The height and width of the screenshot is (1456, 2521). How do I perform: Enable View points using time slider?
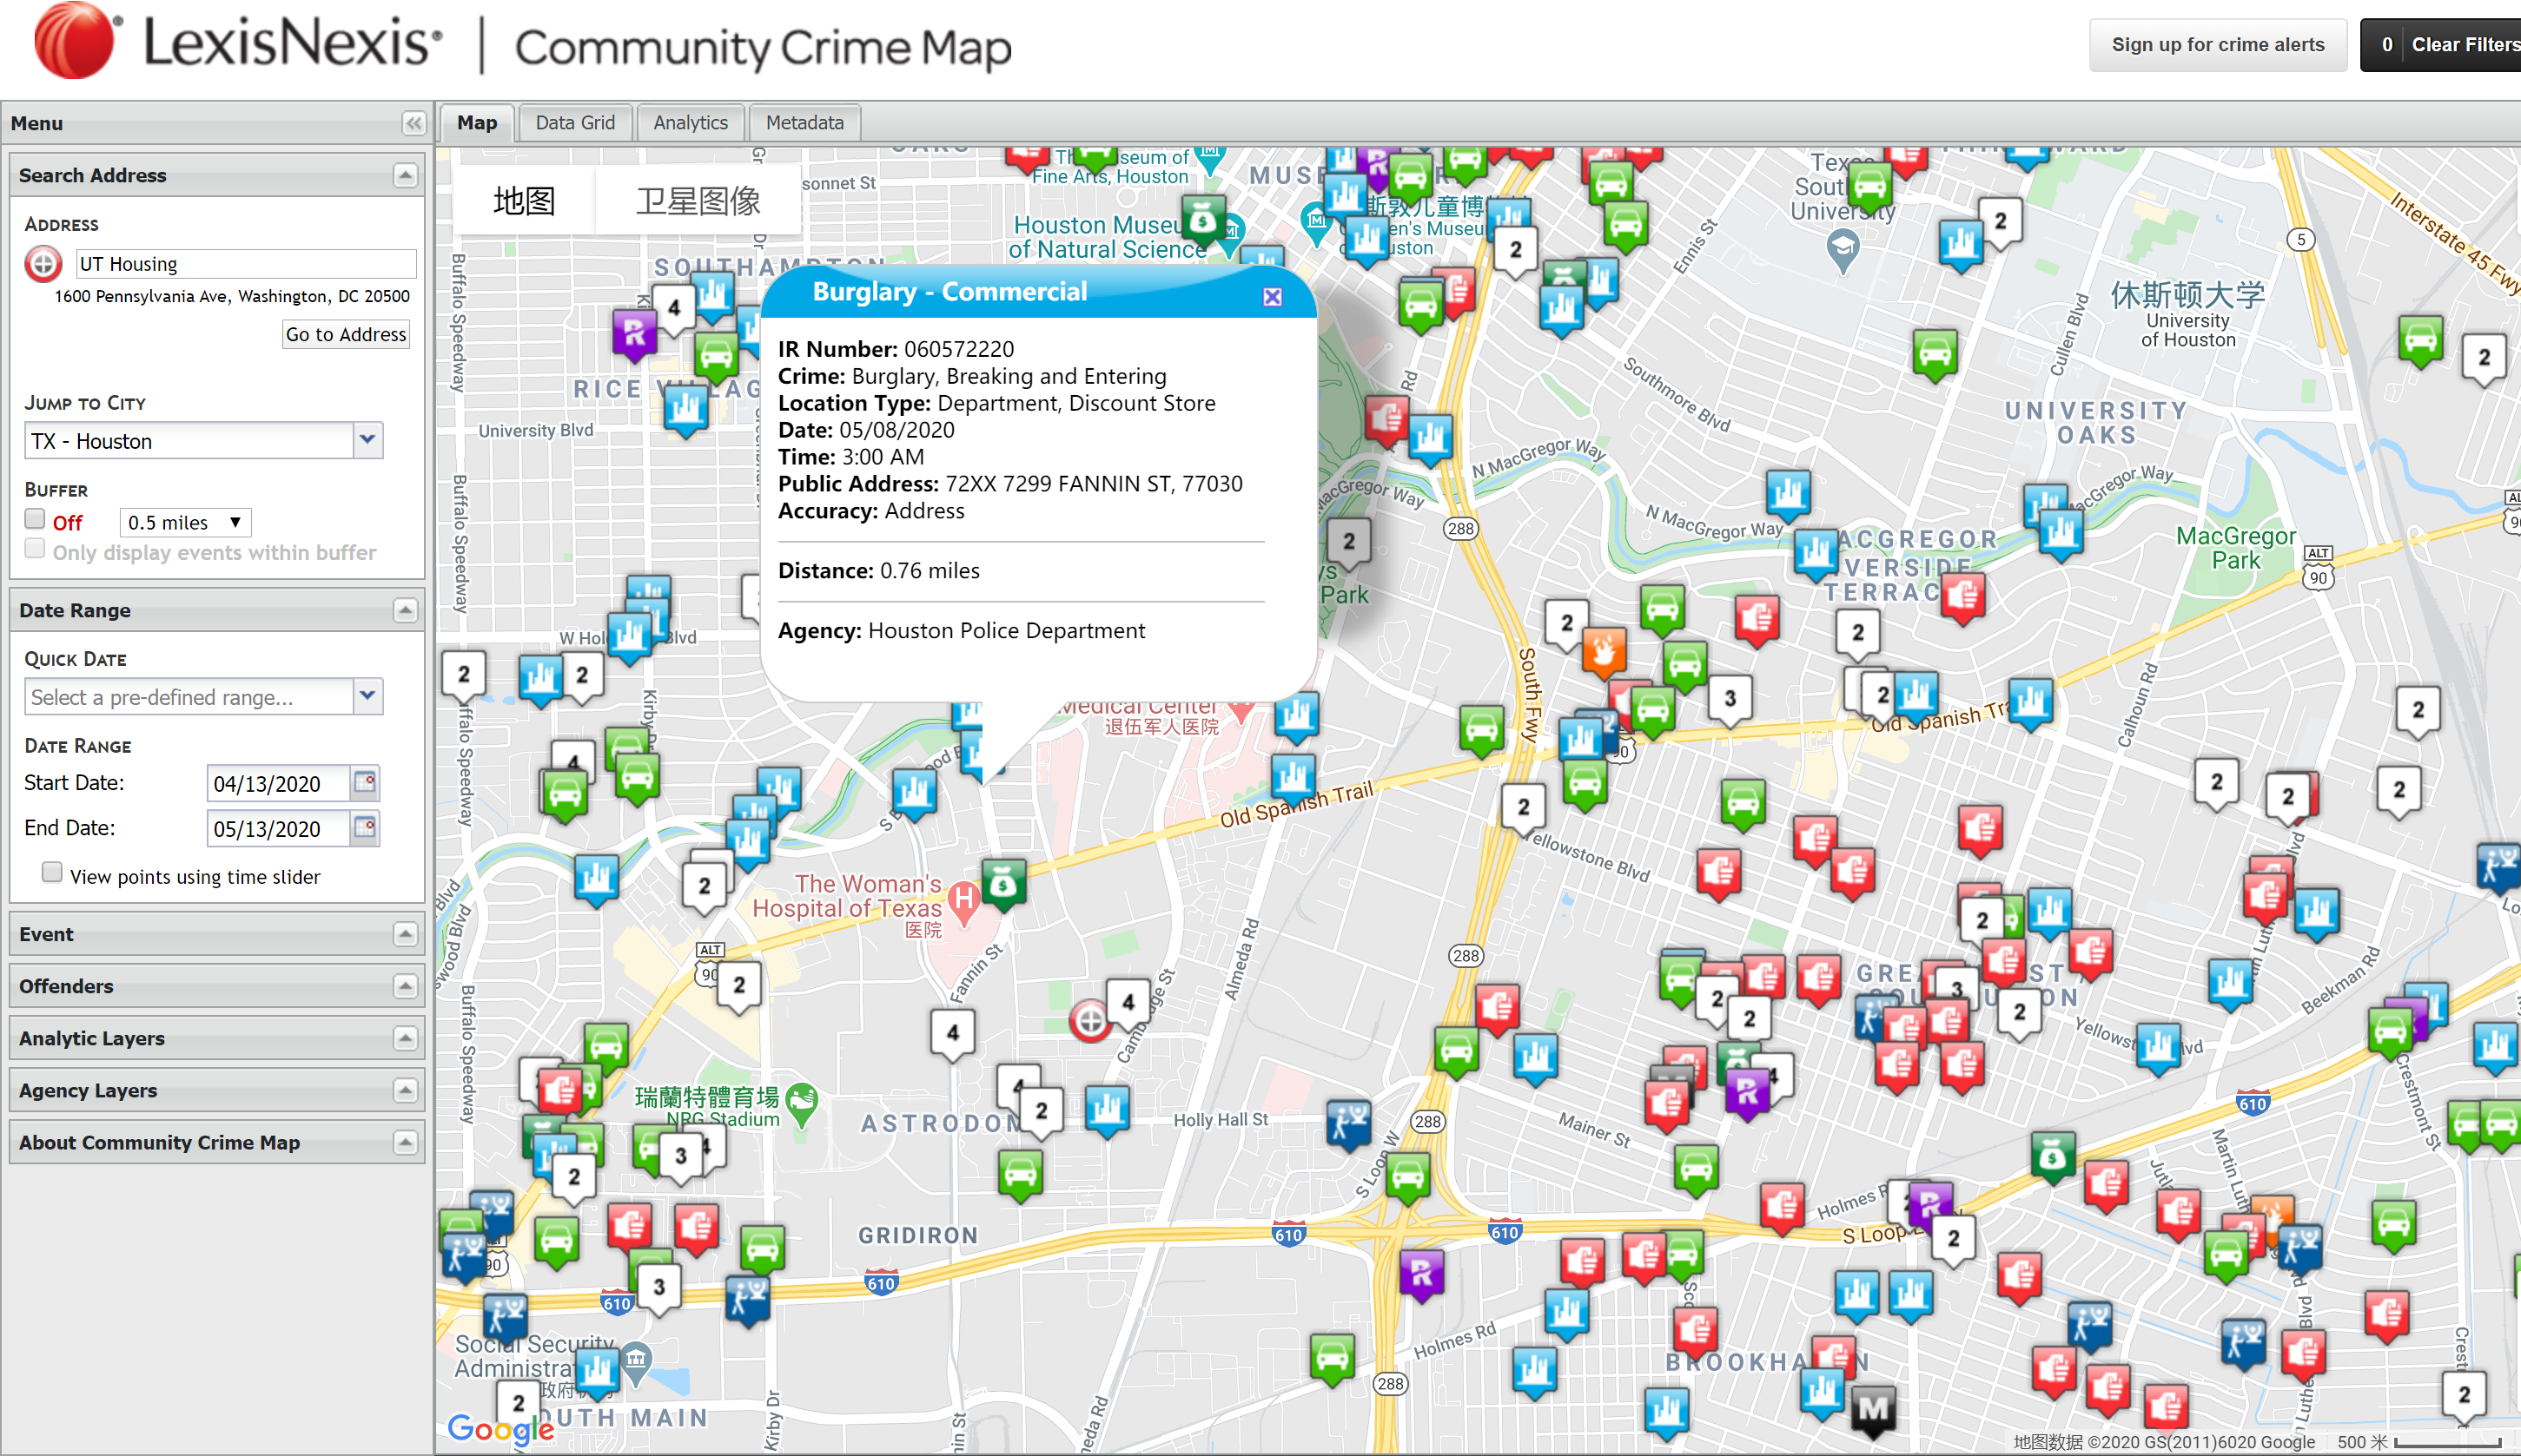52,873
